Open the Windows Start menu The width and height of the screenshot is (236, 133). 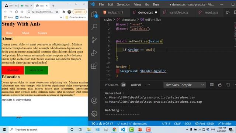click(x=4, y=130)
